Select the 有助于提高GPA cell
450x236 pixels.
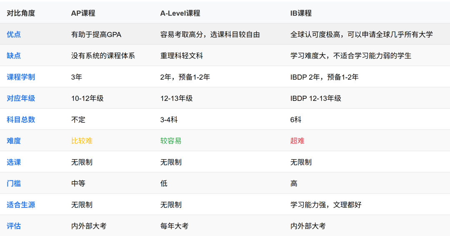coord(96,35)
